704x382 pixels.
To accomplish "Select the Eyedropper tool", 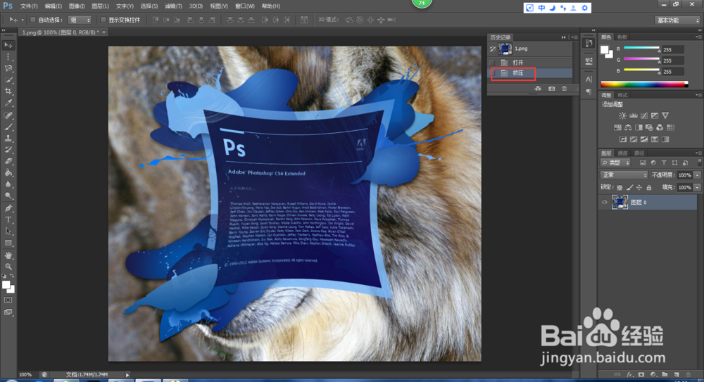I will 8,103.
